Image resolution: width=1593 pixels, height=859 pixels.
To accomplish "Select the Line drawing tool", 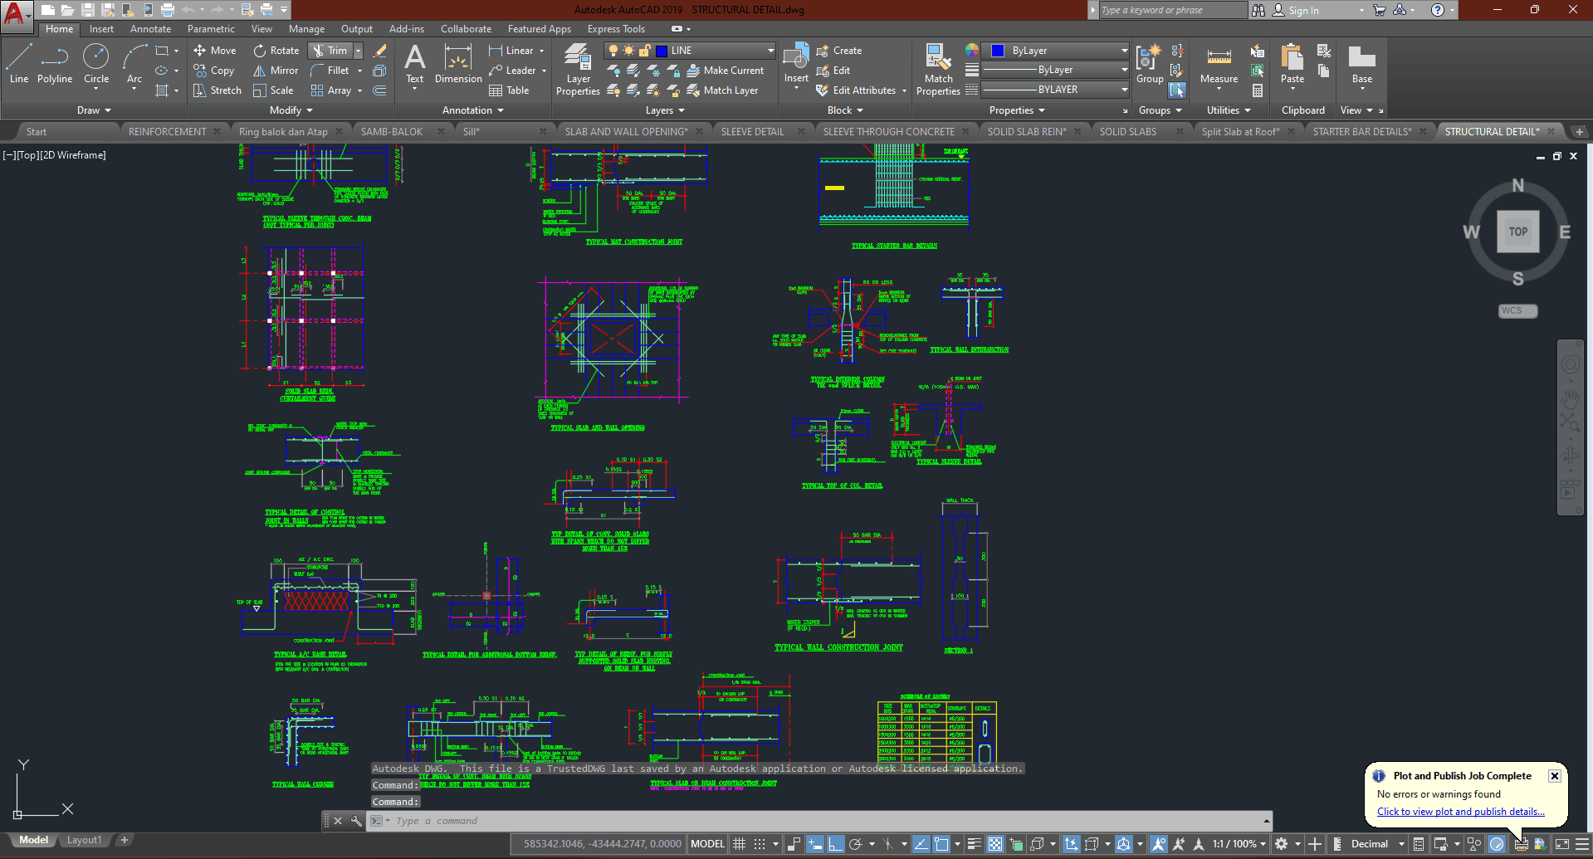I will pos(19,64).
